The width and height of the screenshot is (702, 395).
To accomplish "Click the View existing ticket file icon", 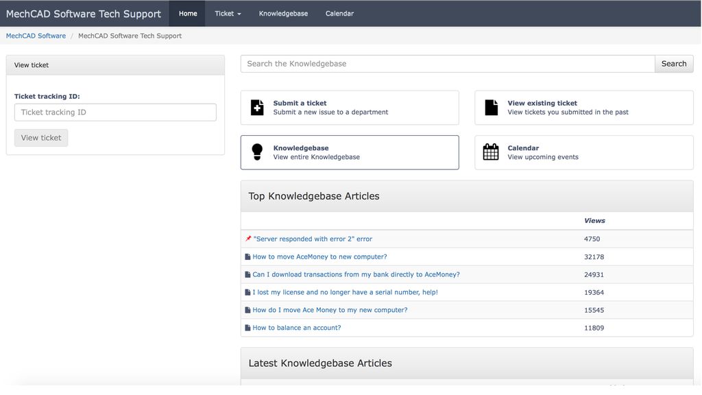I will (492, 108).
